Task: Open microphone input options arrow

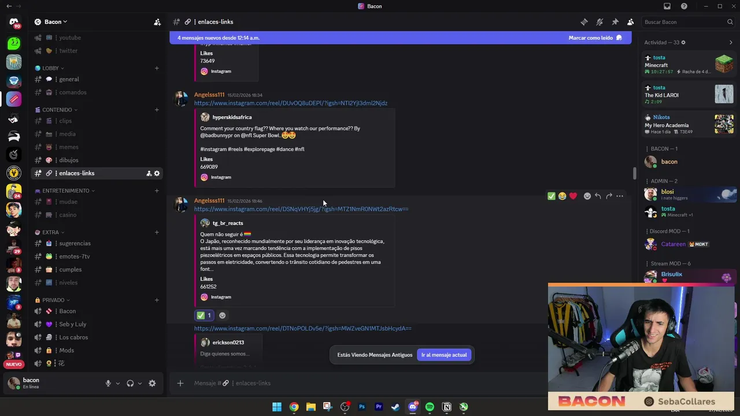Action: click(118, 383)
